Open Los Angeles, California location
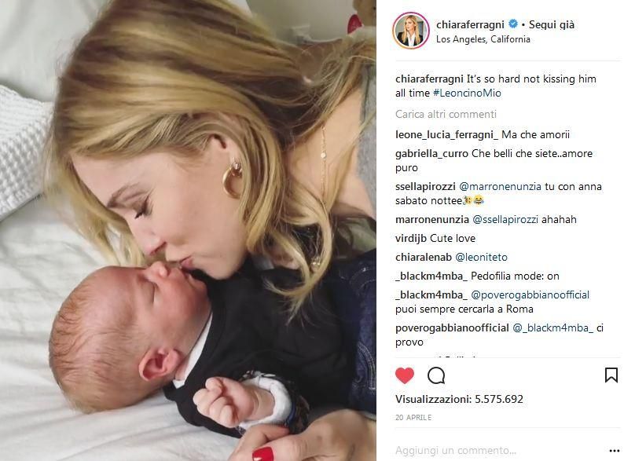The height and width of the screenshot is (461, 624). tap(483, 39)
